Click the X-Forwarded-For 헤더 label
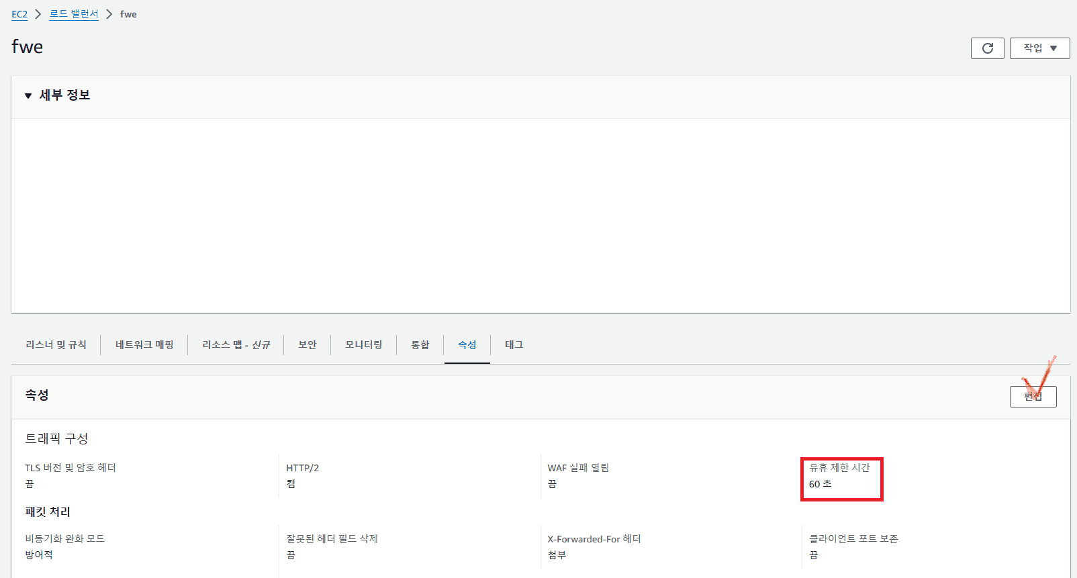The width and height of the screenshot is (1077, 578). [x=594, y=539]
